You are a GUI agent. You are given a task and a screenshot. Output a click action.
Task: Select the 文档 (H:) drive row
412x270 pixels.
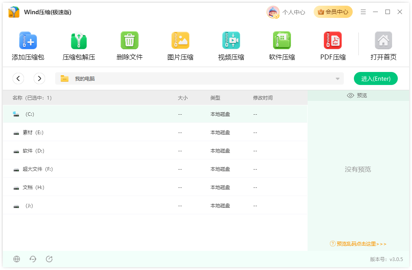[x=155, y=187]
